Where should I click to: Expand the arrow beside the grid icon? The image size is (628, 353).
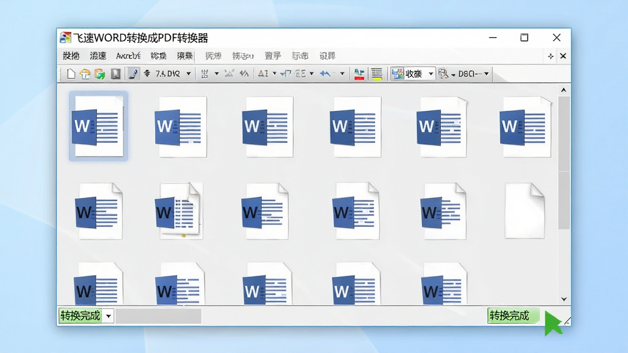[216, 74]
